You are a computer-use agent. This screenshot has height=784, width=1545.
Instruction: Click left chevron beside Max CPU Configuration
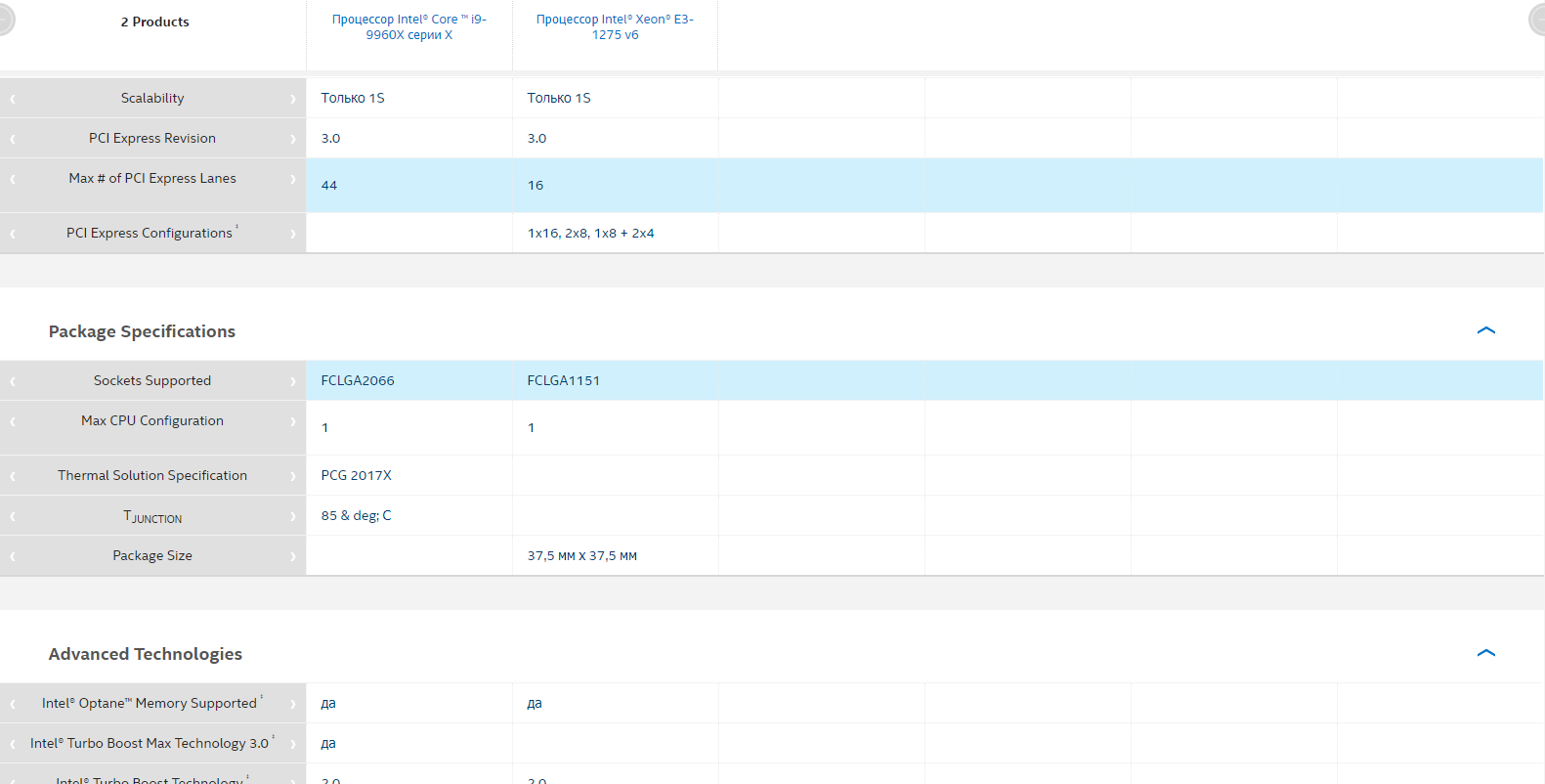point(13,421)
